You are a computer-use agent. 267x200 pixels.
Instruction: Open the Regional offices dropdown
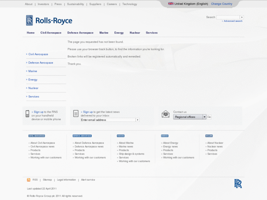click(x=190, y=117)
